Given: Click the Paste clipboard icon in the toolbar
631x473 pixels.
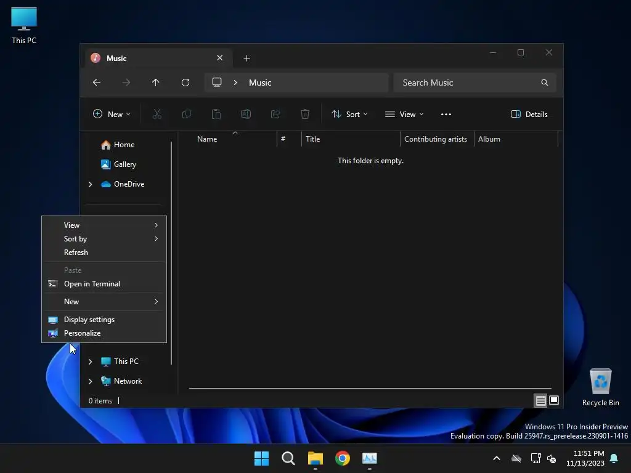Looking at the screenshot, I should (x=216, y=114).
